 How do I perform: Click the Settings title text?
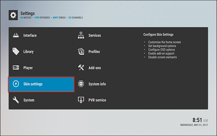(27, 13)
